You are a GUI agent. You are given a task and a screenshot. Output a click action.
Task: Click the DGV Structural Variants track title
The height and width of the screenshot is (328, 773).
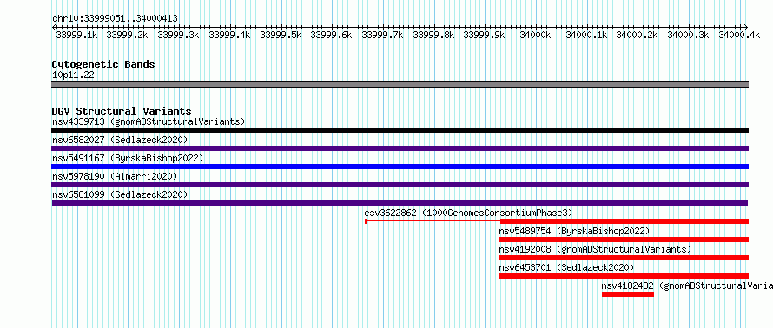(x=122, y=111)
